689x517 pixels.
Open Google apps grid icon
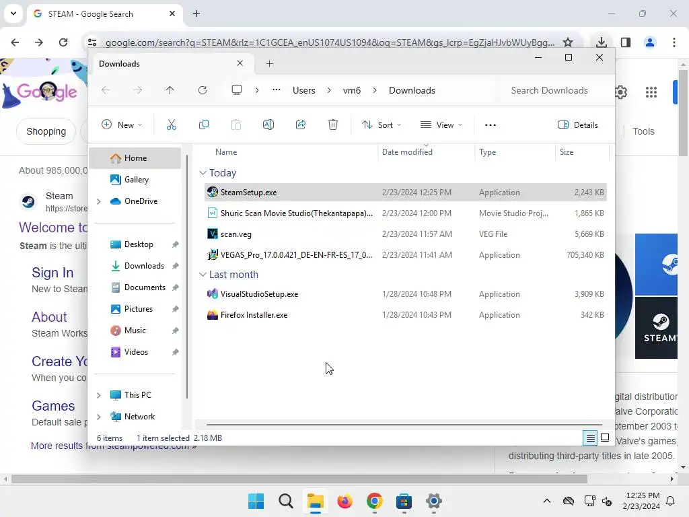pos(651,92)
